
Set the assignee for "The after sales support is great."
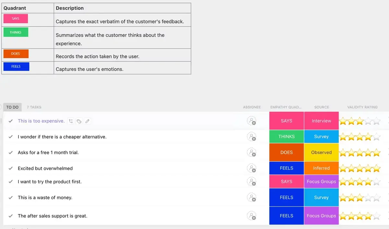pyautogui.click(x=252, y=216)
